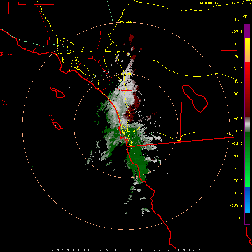The height and width of the screenshot is (252, 252).
Task: Click the VEL legend title
Action: tap(246, 17)
